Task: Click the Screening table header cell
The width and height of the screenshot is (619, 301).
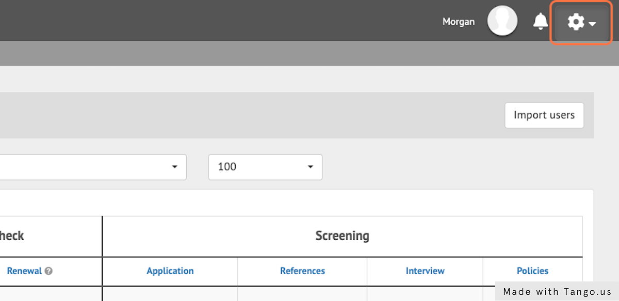Action: pyautogui.click(x=342, y=236)
